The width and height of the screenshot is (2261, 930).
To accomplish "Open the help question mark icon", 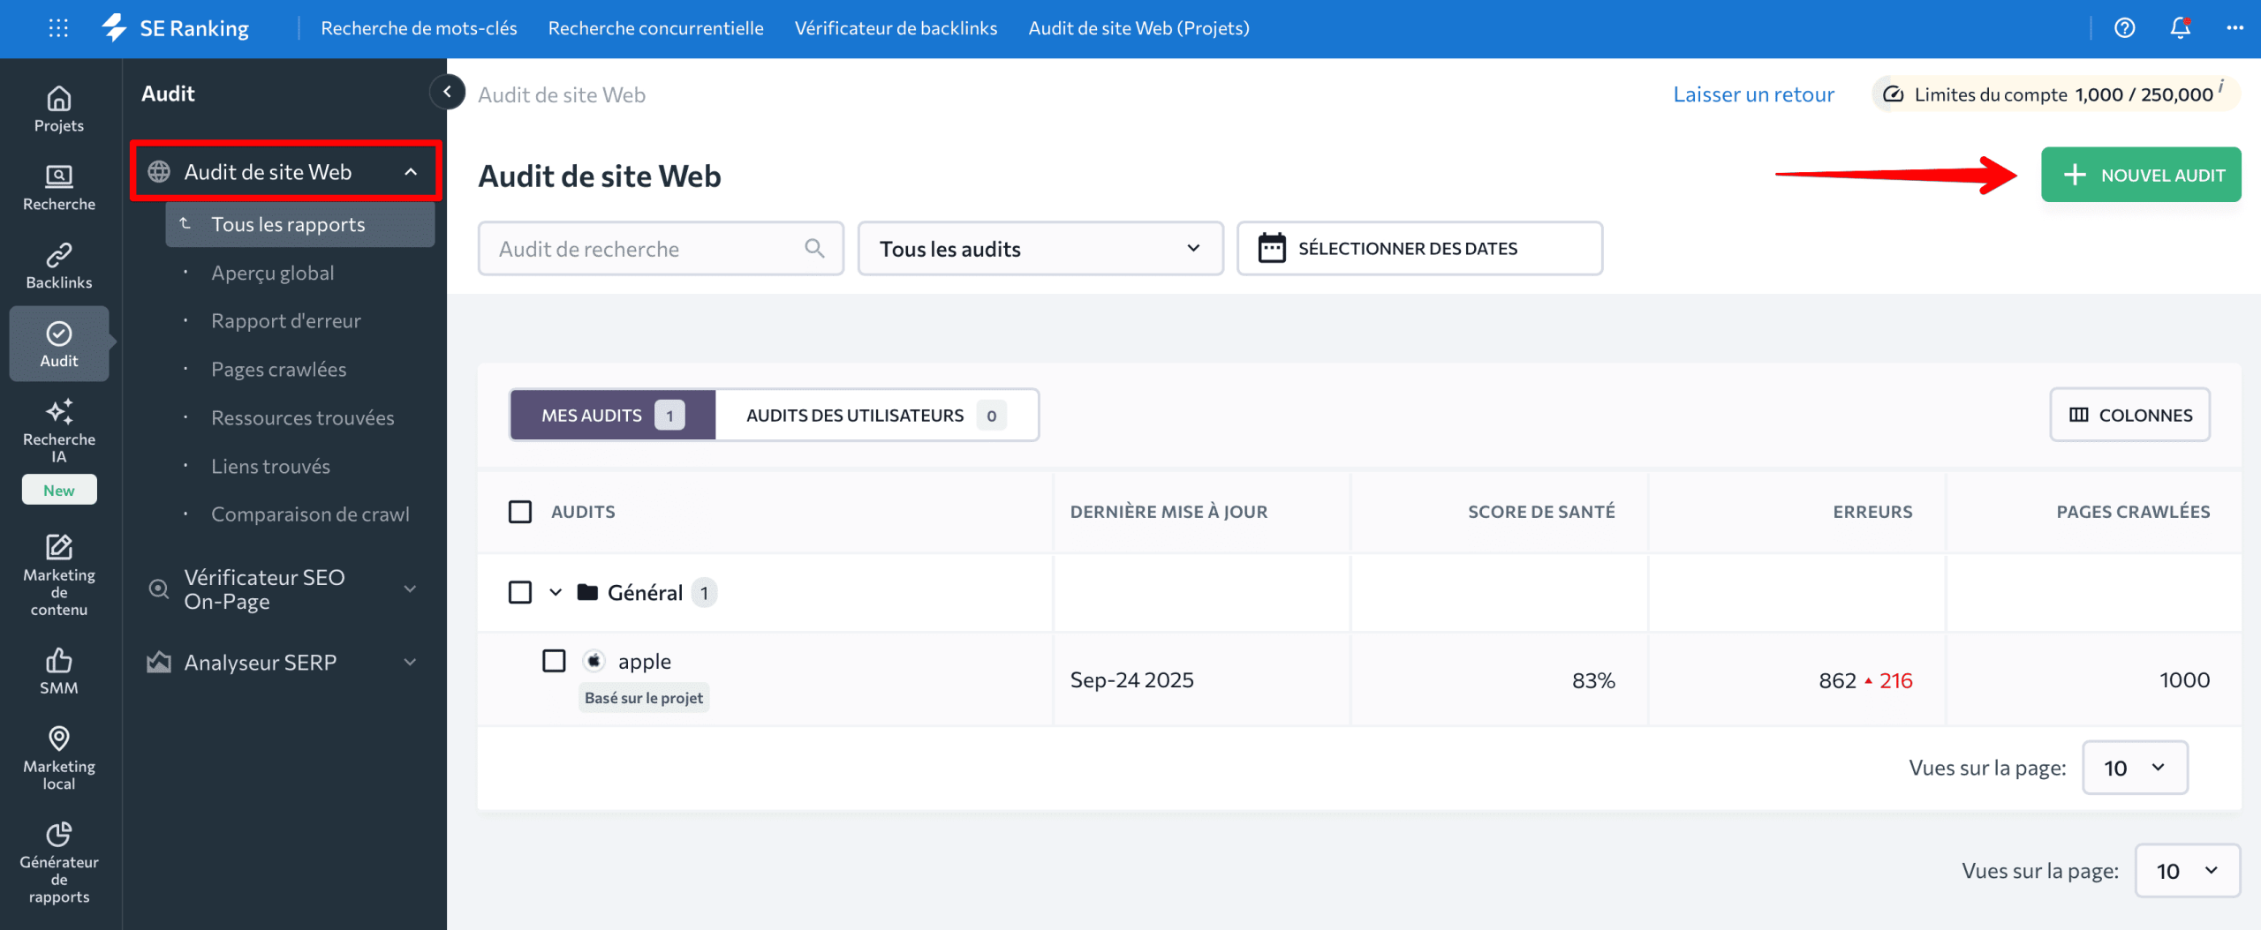I will (2124, 28).
